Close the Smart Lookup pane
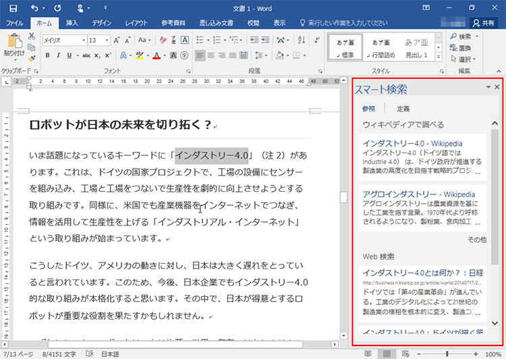The image size is (506, 359). [497, 88]
